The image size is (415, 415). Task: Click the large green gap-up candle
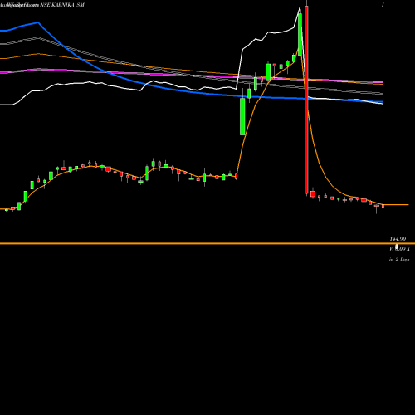(x=242, y=116)
